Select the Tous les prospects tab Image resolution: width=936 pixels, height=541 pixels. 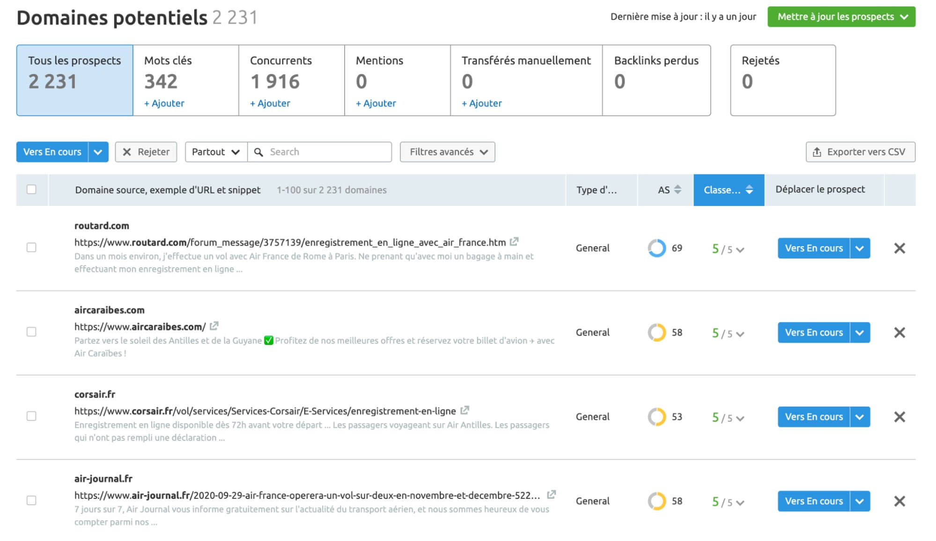pyautogui.click(x=75, y=80)
